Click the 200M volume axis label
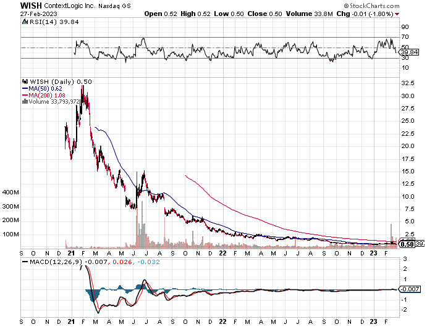This screenshot has width=427, height=327. (x=11, y=220)
